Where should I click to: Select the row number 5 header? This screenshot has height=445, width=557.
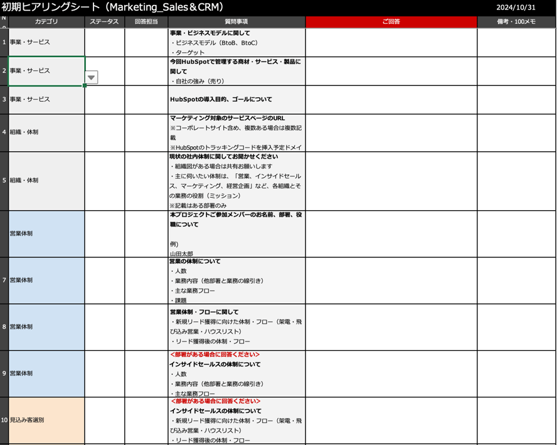click(x=4, y=181)
